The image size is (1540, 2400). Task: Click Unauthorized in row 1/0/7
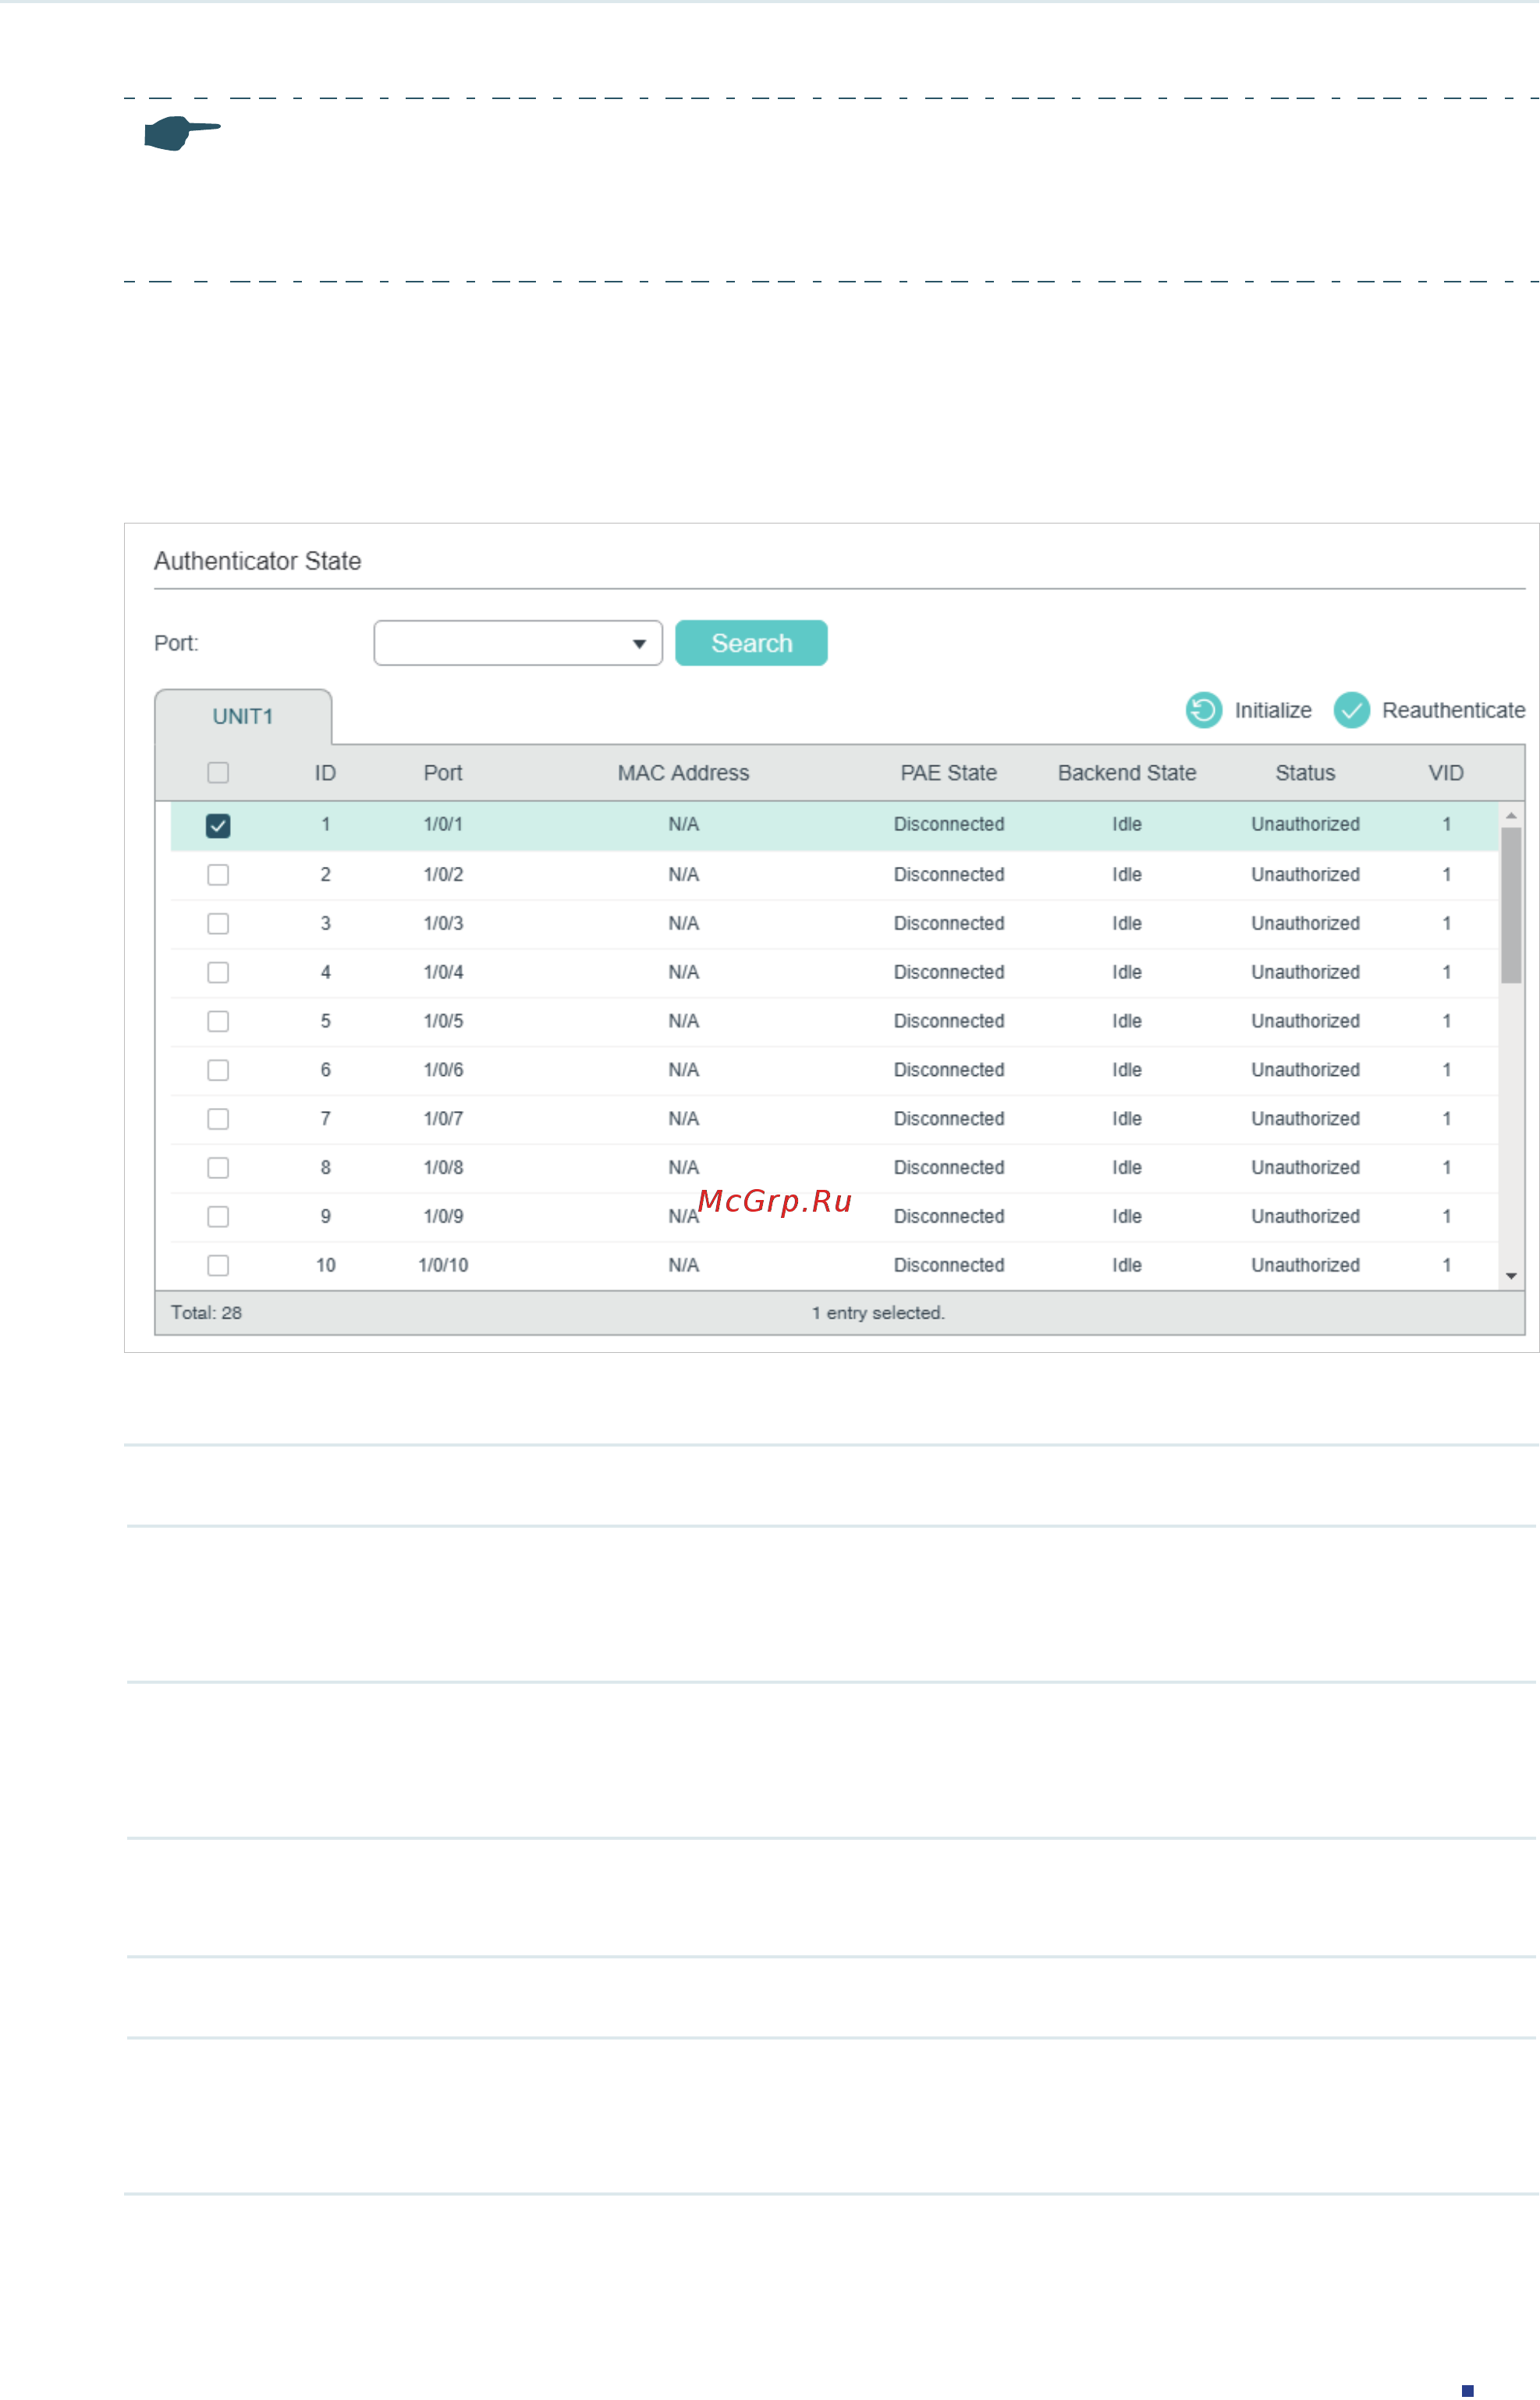(1305, 1118)
